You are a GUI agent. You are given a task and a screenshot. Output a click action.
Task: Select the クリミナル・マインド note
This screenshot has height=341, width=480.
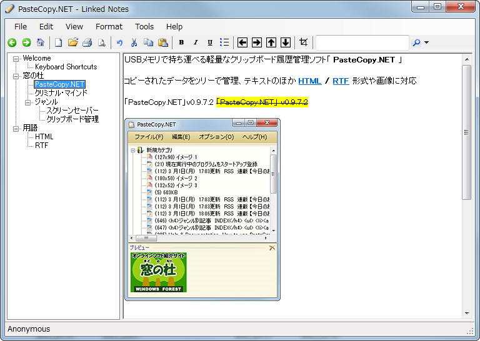pyautogui.click(x=61, y=92)
